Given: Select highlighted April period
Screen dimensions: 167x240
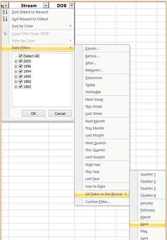Looking at the screenshot, I should (x=148, y=224).
